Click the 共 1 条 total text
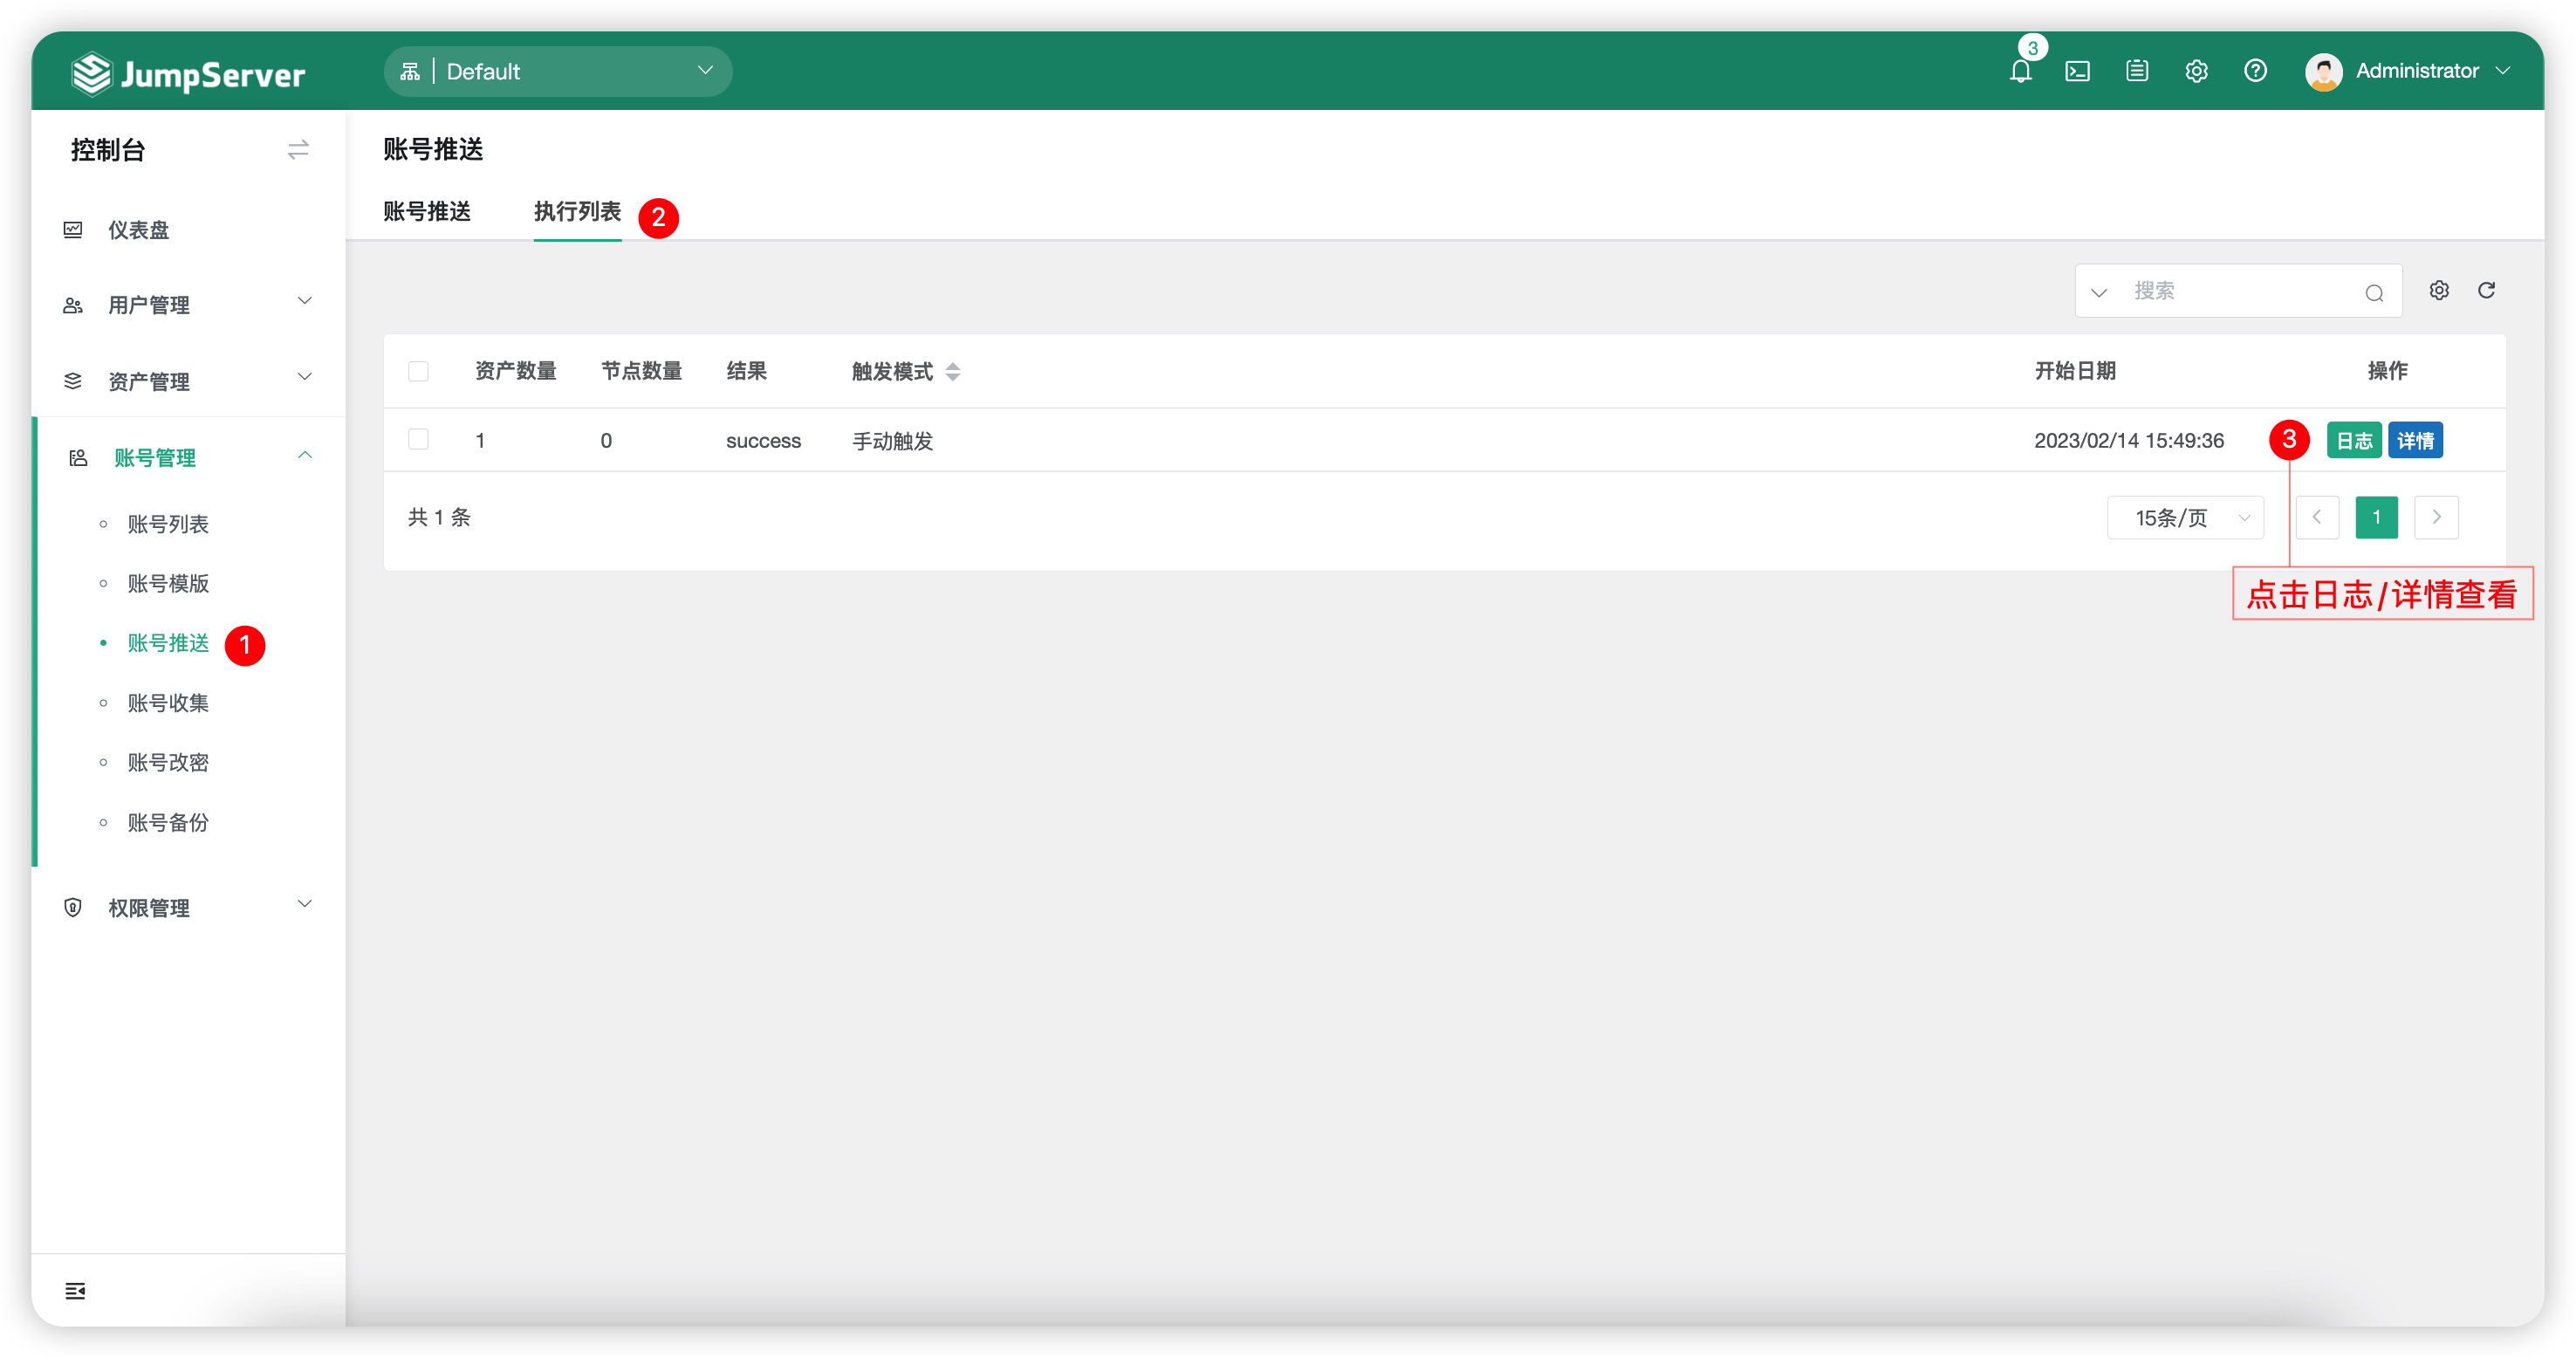The height and width of the screenshot is (1358, 2576). click(439, 517)
